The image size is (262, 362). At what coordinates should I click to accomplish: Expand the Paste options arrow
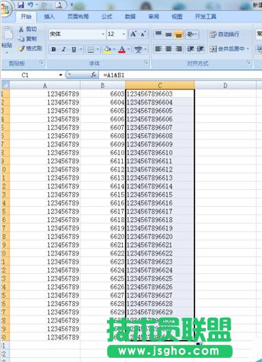click(7, 53)
